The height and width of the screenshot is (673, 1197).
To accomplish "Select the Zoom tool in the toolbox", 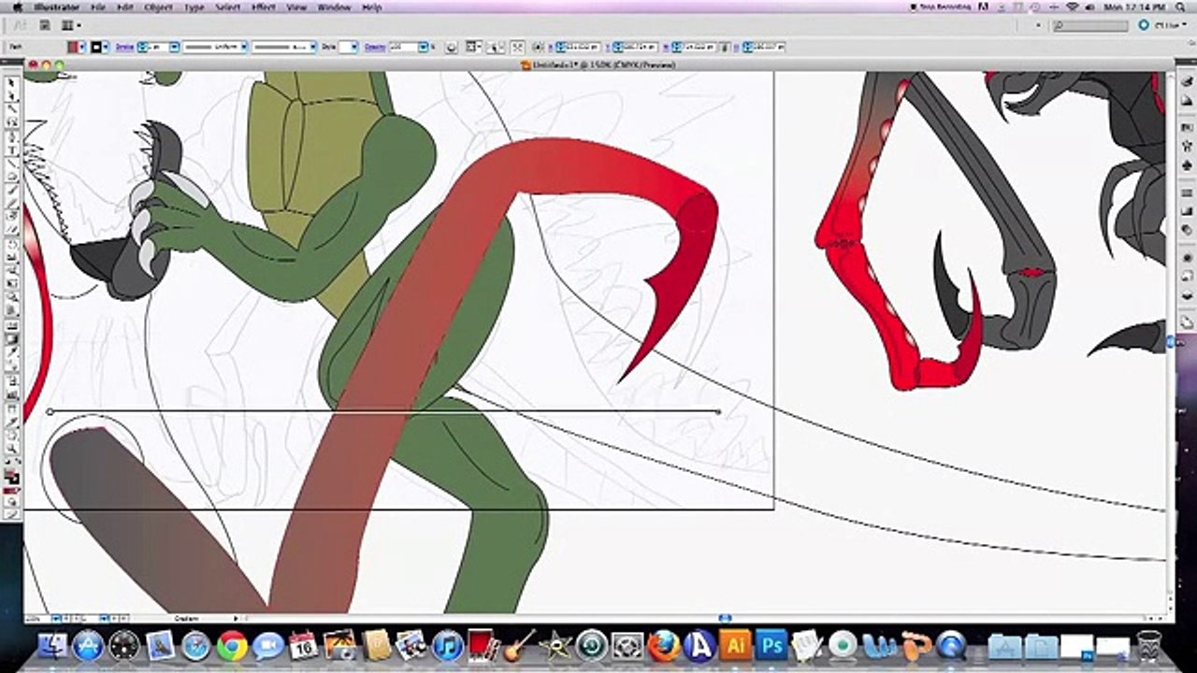I will 12,449.
